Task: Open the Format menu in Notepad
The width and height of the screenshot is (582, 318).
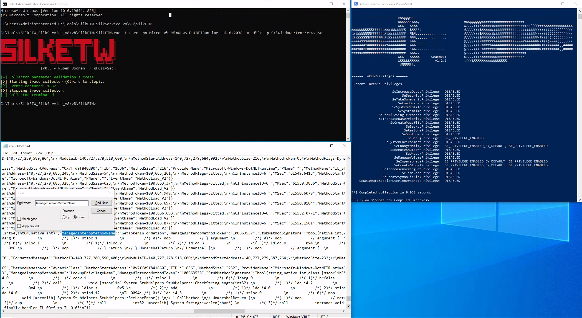Action: [x=26, y=153]
